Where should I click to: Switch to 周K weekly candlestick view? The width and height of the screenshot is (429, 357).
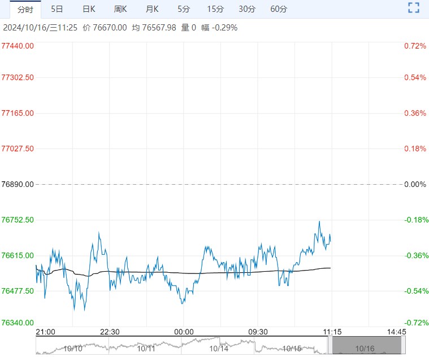click(120, 9)
